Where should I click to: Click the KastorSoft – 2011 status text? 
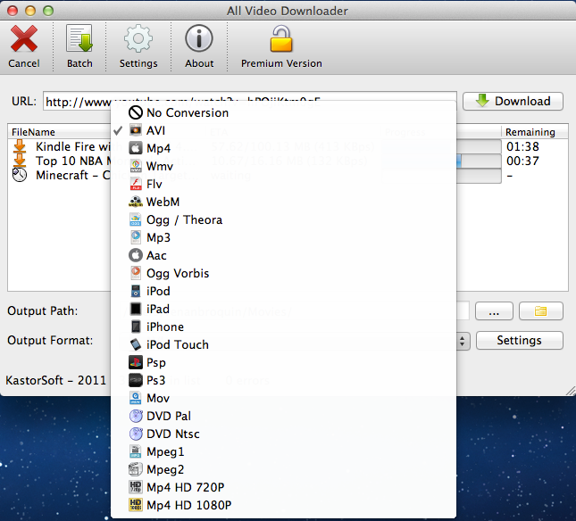pyautogui.click(x=56, y=380)
